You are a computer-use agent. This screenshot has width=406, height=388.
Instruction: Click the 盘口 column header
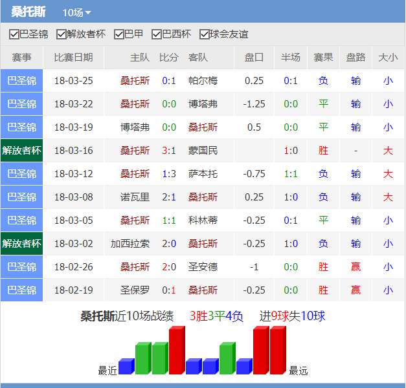(x=254, y=58)
